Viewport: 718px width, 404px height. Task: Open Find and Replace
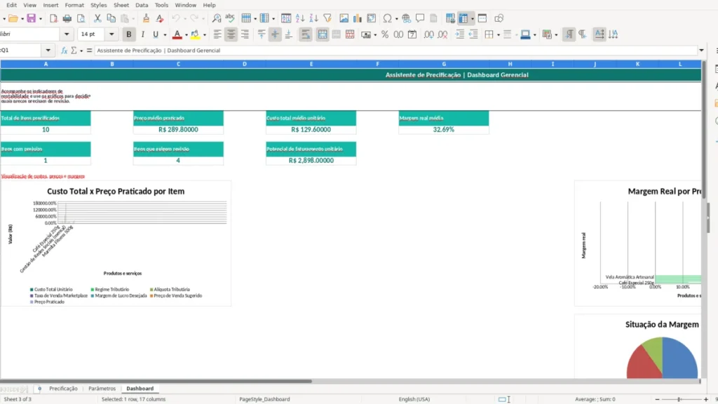click(x=217, y=18)
